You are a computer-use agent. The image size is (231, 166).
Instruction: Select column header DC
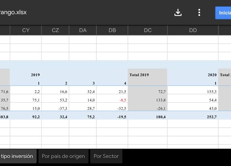click(x=148, y=30)
